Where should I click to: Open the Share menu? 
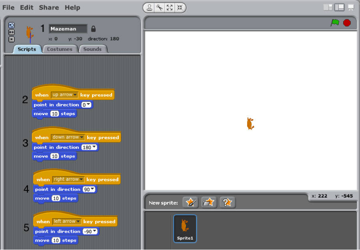click(49, 8)
